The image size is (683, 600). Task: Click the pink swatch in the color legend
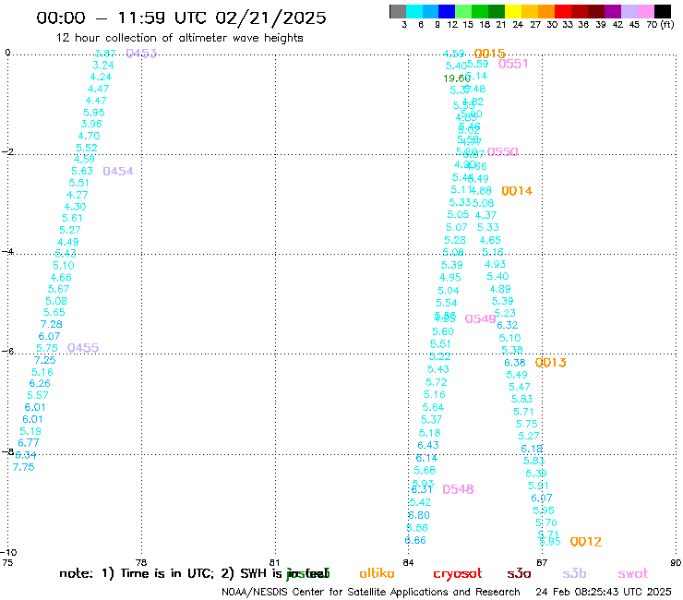click(646, 11)
